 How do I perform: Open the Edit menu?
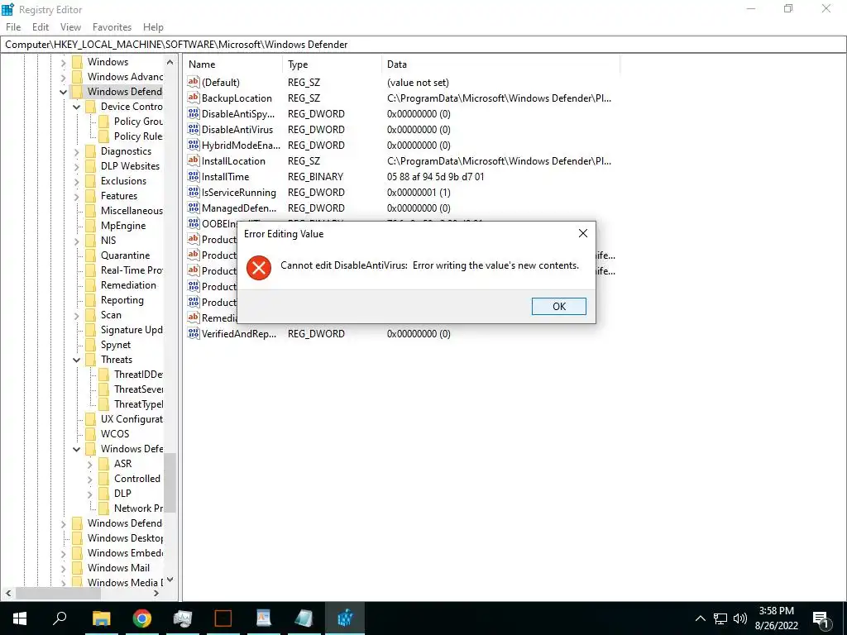tap(41, 27)
